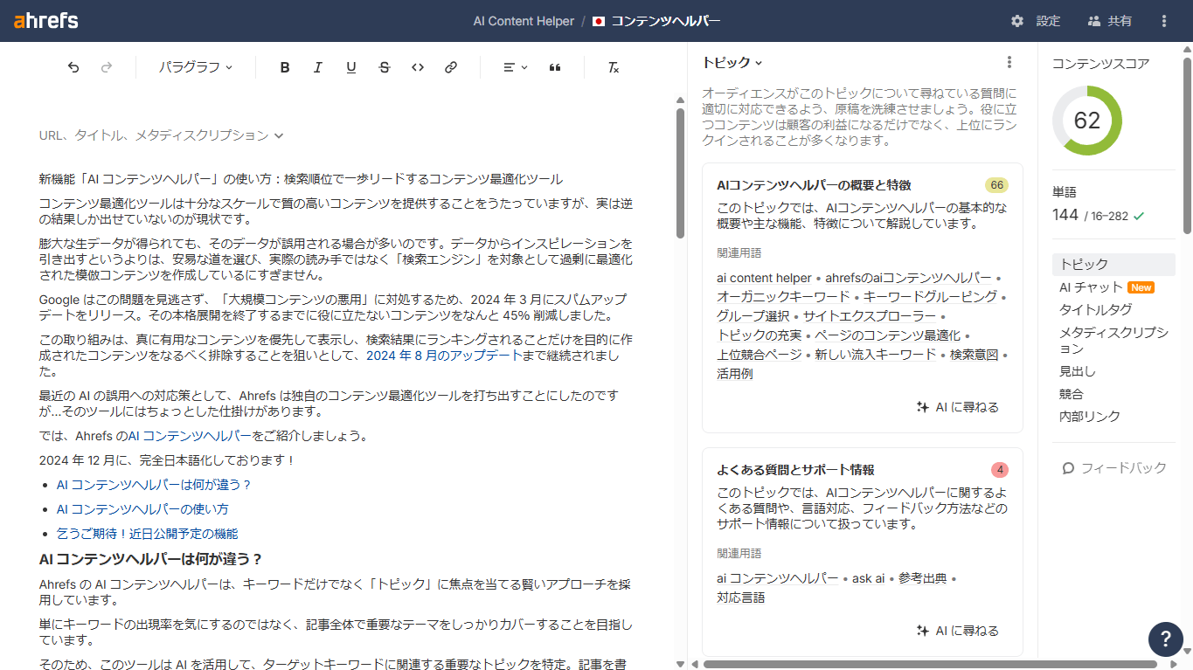Viewport: 1193px width, 670px height.
Task: Click the insert link icon
Action: (450, 67)
